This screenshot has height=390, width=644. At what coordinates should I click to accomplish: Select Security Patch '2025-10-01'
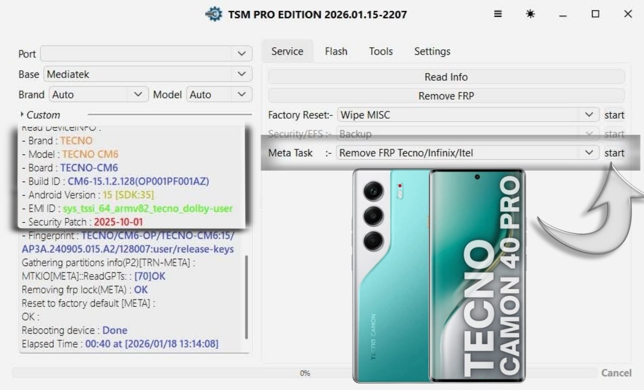(x=118, y=222)
